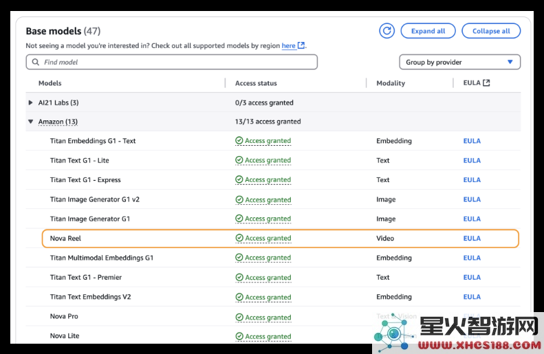Click the Find model search field
Screen dimensions: 544x354
click(x=172, y=62)
